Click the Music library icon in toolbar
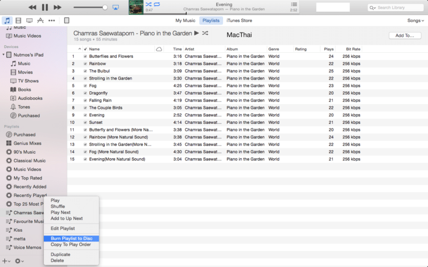Image resolution: width=428 pixels, height=267 pixels. pos(6,20)
